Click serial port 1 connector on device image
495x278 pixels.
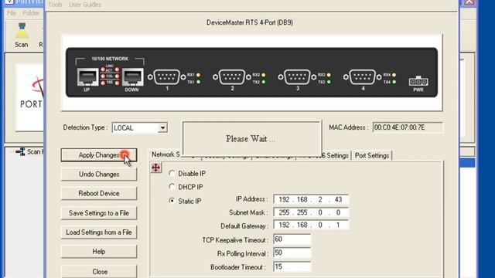(x=167, y=77)
